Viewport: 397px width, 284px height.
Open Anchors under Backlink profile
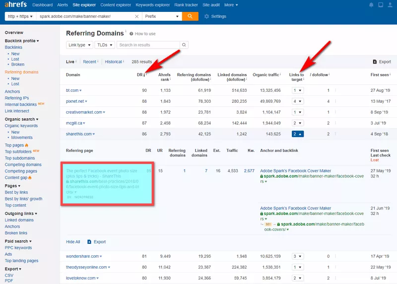(12, 91)
